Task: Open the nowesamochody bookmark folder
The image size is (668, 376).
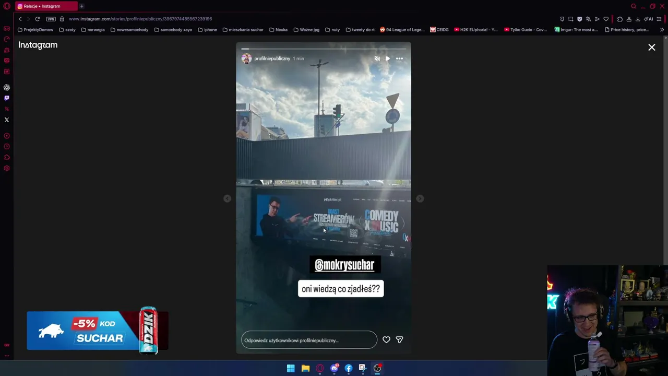Action: coord(129,30)
